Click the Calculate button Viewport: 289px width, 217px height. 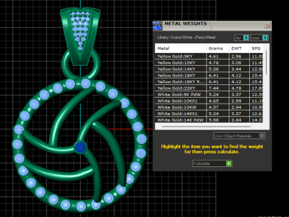point(212,163)
